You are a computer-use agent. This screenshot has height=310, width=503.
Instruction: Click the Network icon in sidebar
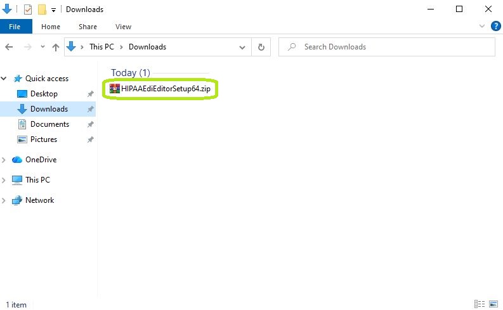17,200
